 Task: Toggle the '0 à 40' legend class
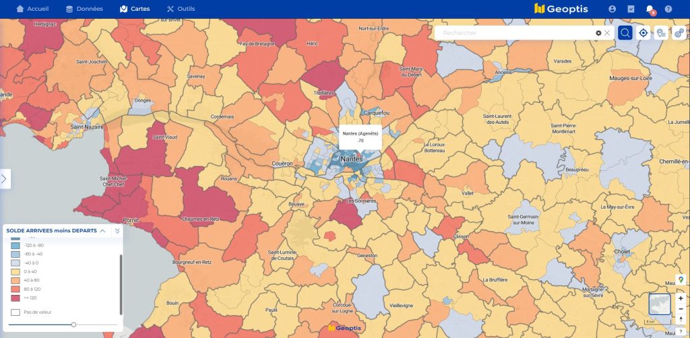pyautogui.click(x=15, y=271)
